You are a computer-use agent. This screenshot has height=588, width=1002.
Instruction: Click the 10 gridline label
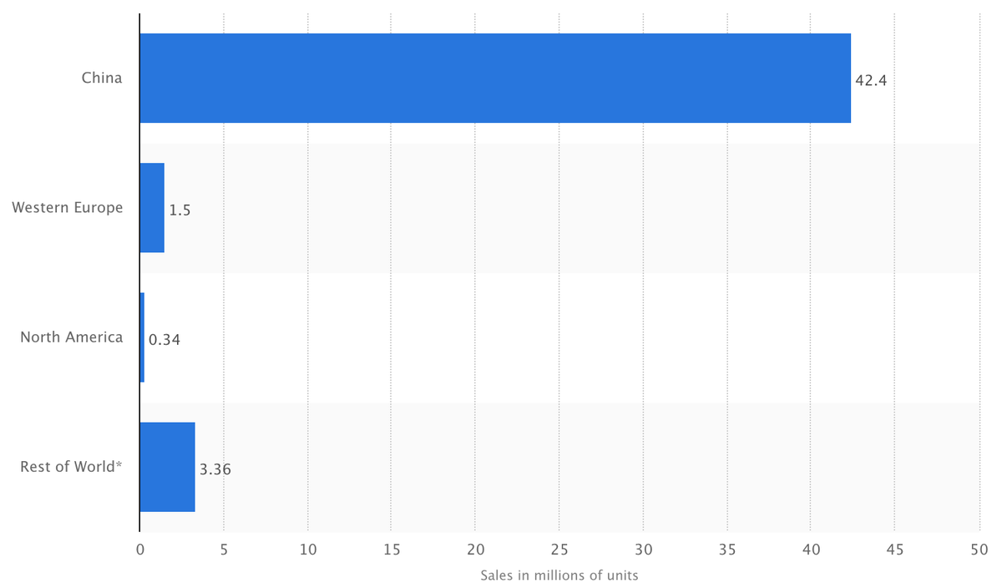coord(308,550)
